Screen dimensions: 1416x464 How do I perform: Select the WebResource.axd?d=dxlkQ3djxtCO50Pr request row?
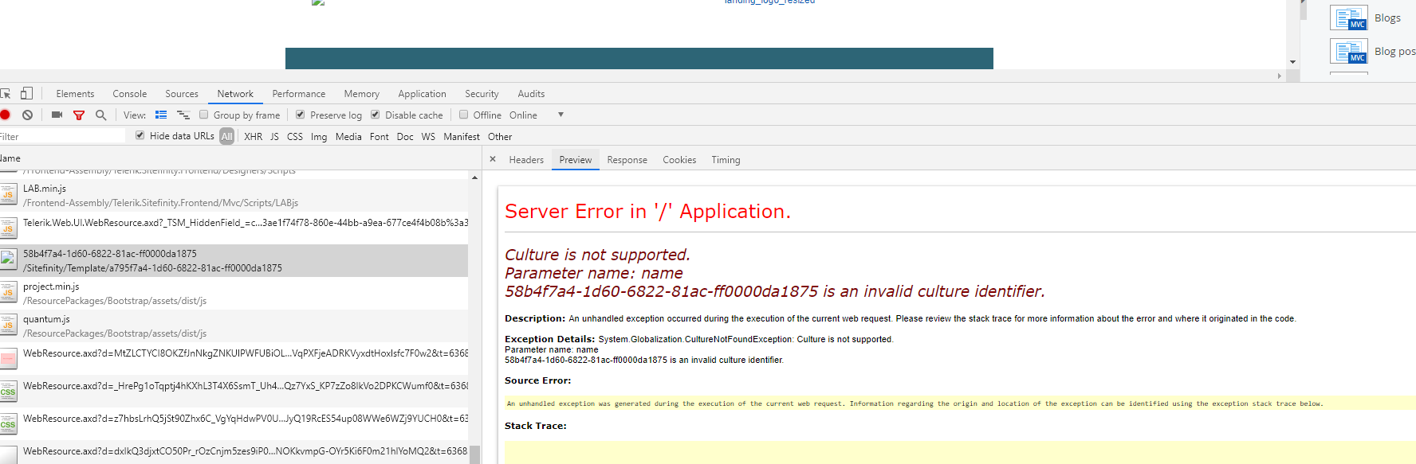click(234, 451)
